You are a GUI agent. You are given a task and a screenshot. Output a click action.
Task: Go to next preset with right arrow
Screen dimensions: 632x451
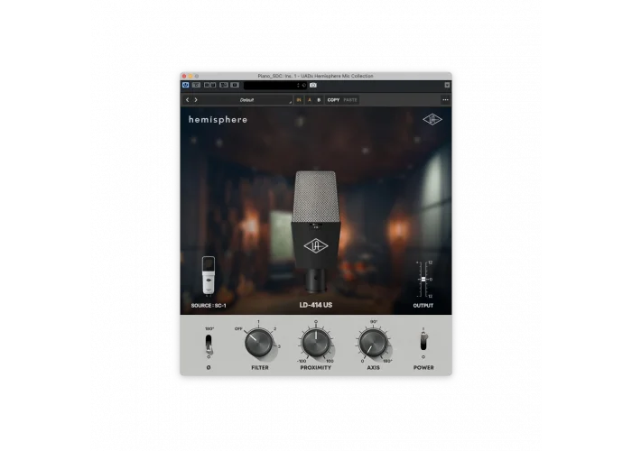pos(196,100)
